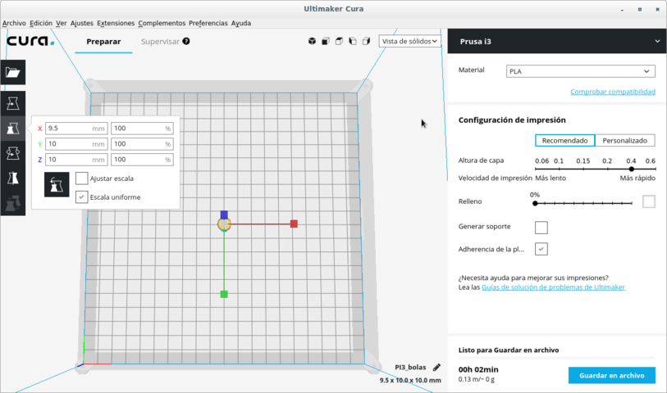Click the Altura de capa slider handle
667x393 pixels.
pyautogui.click(x=632, y=169)
